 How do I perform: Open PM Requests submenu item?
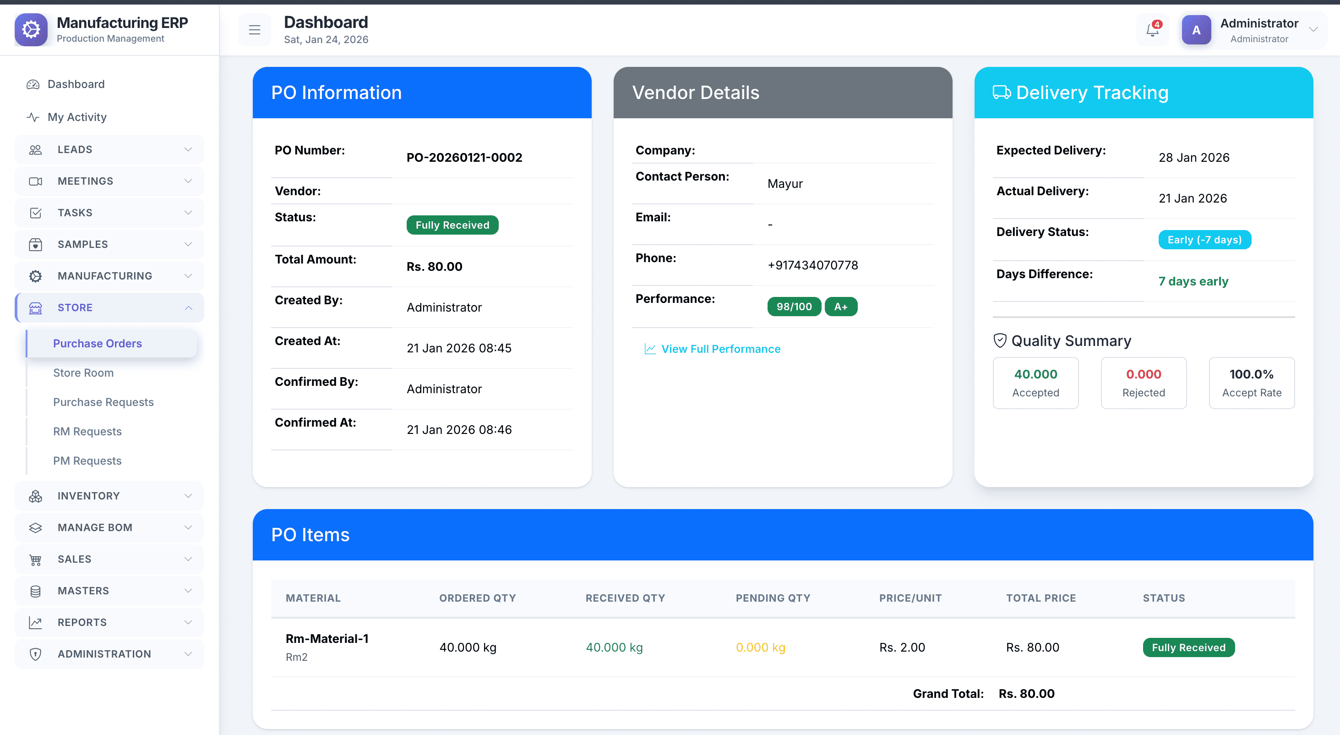(87, 461)
